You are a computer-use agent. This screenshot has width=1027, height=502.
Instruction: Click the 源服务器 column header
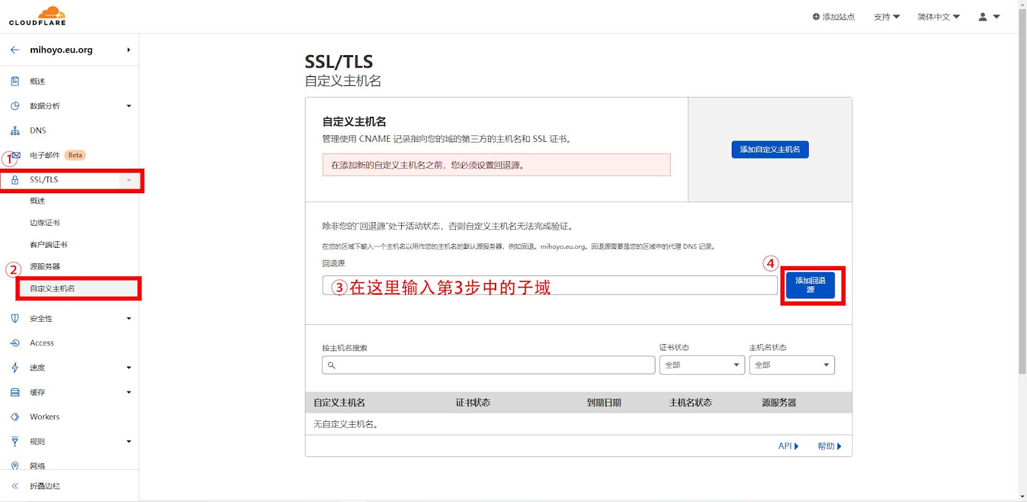pos(779,402)
